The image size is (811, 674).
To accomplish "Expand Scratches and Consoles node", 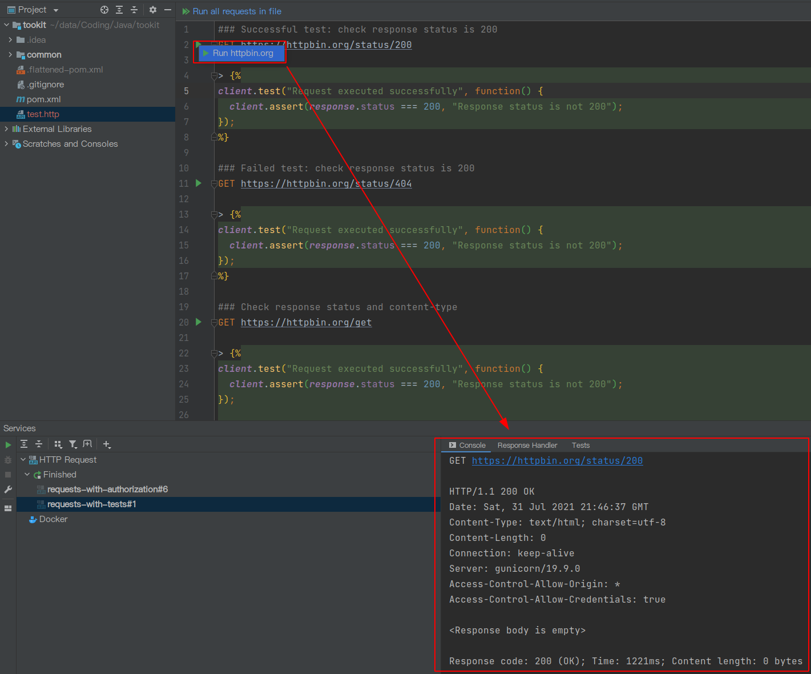I will (x=6, y=144).
